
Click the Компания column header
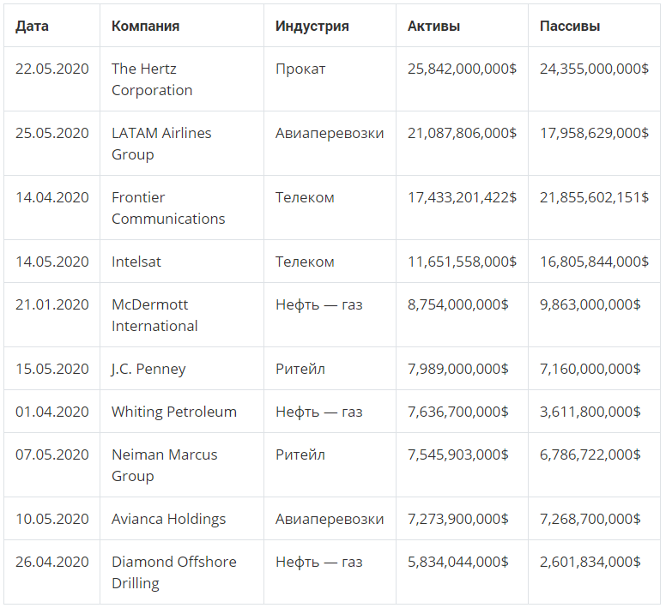tap(145, 27)
